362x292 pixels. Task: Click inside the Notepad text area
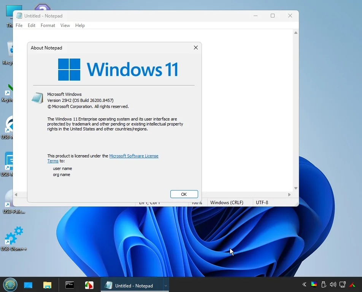(x=247, y=111)
